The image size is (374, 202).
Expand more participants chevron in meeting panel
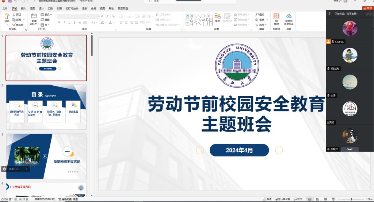point(350,149)
